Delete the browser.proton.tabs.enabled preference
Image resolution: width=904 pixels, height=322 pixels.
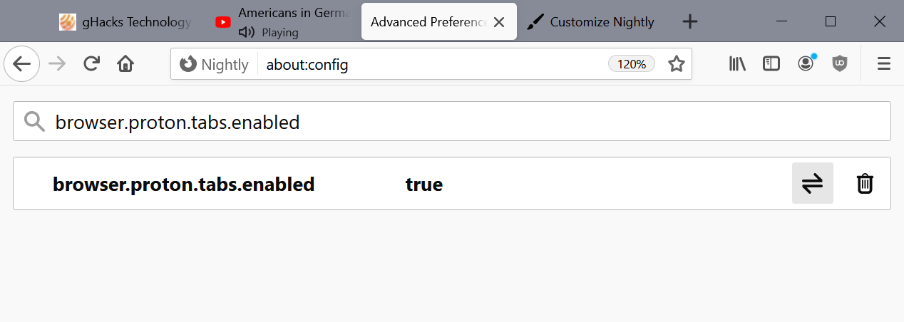click(x=864, y=184)
